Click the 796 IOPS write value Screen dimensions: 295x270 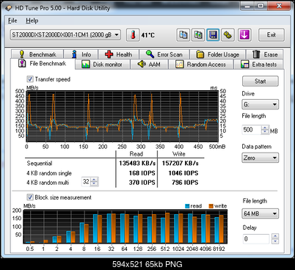pos(185,183)
